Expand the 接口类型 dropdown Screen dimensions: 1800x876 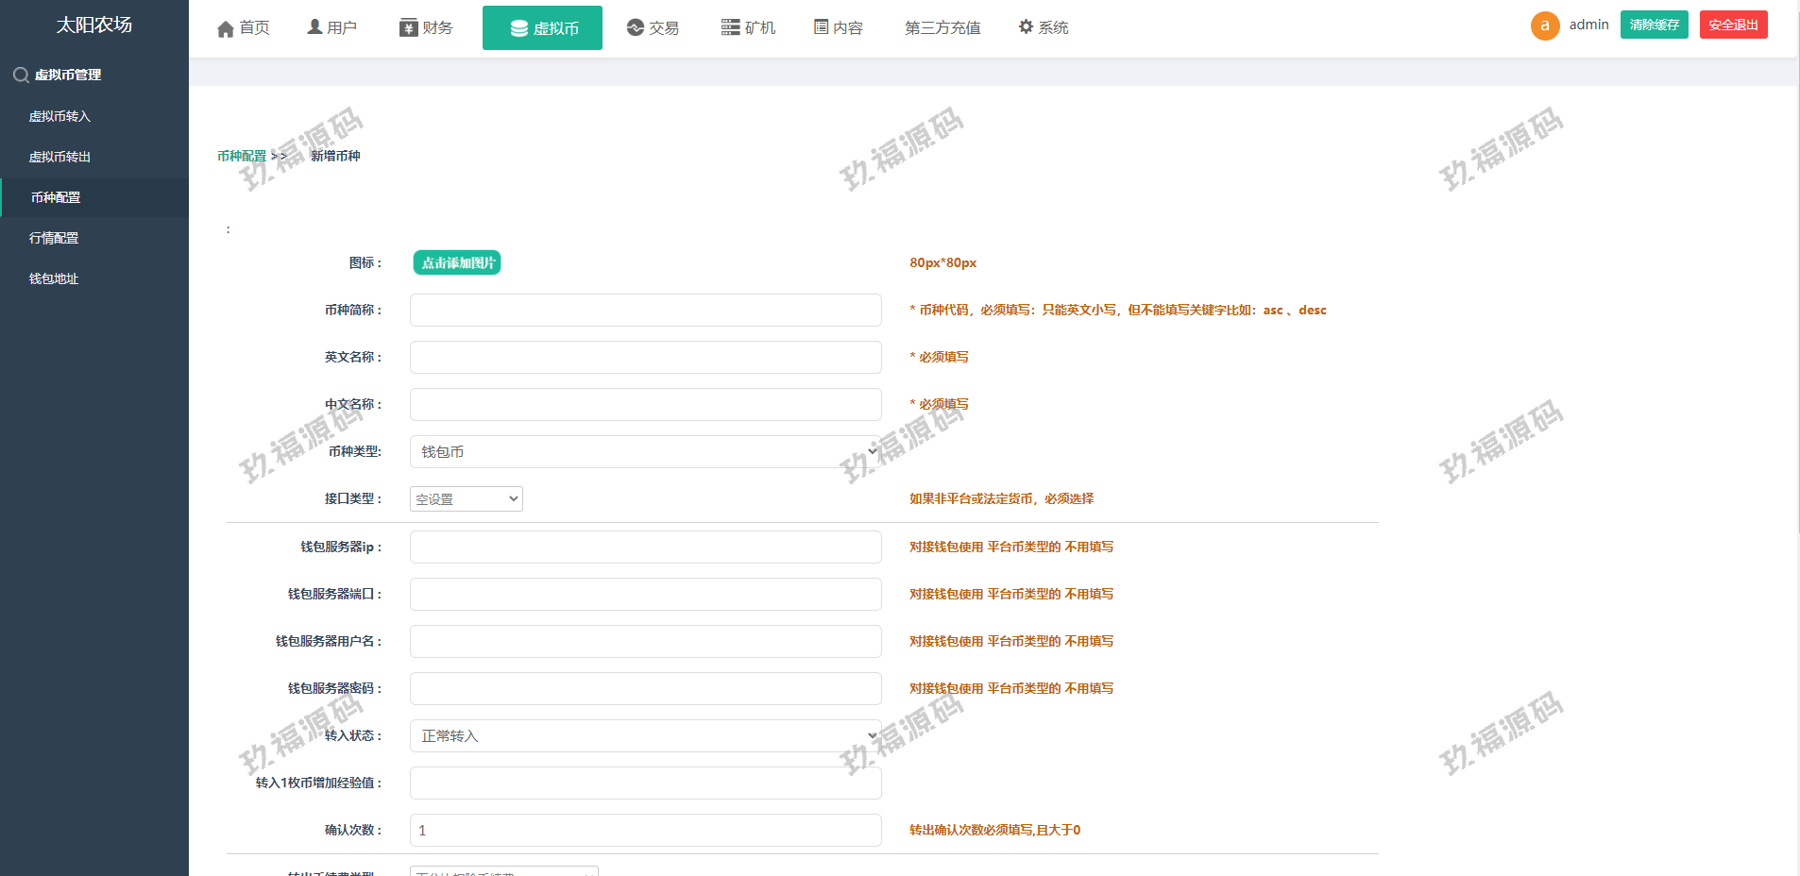pyautogui.click(x=466, y=499)
